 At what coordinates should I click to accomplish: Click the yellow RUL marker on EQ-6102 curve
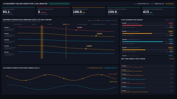click(96, 36)
